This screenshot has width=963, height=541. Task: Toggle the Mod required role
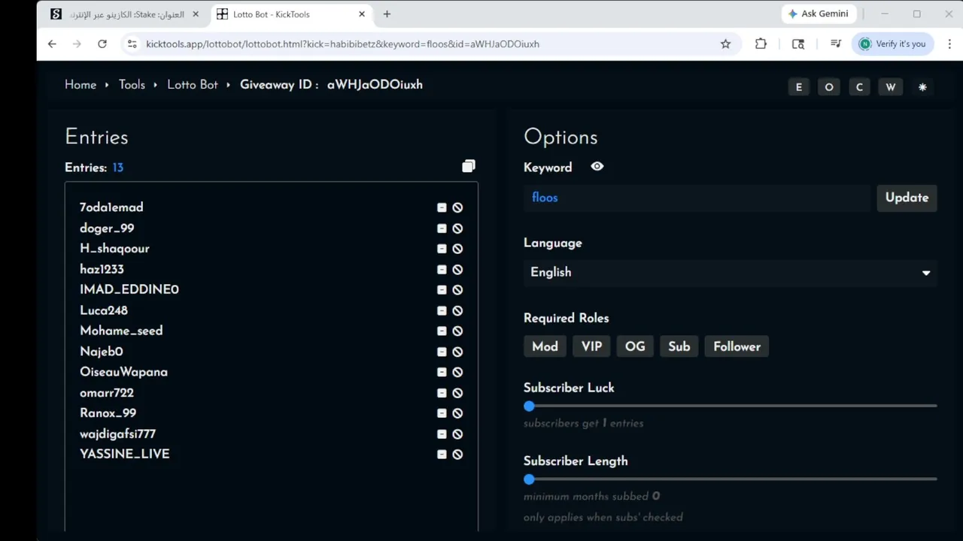(545, 346)
